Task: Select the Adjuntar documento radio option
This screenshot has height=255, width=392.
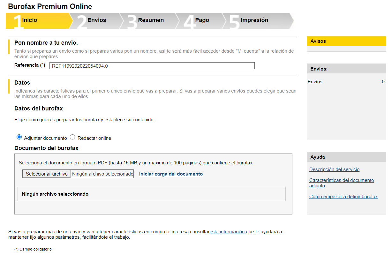Action: (19, 137)
